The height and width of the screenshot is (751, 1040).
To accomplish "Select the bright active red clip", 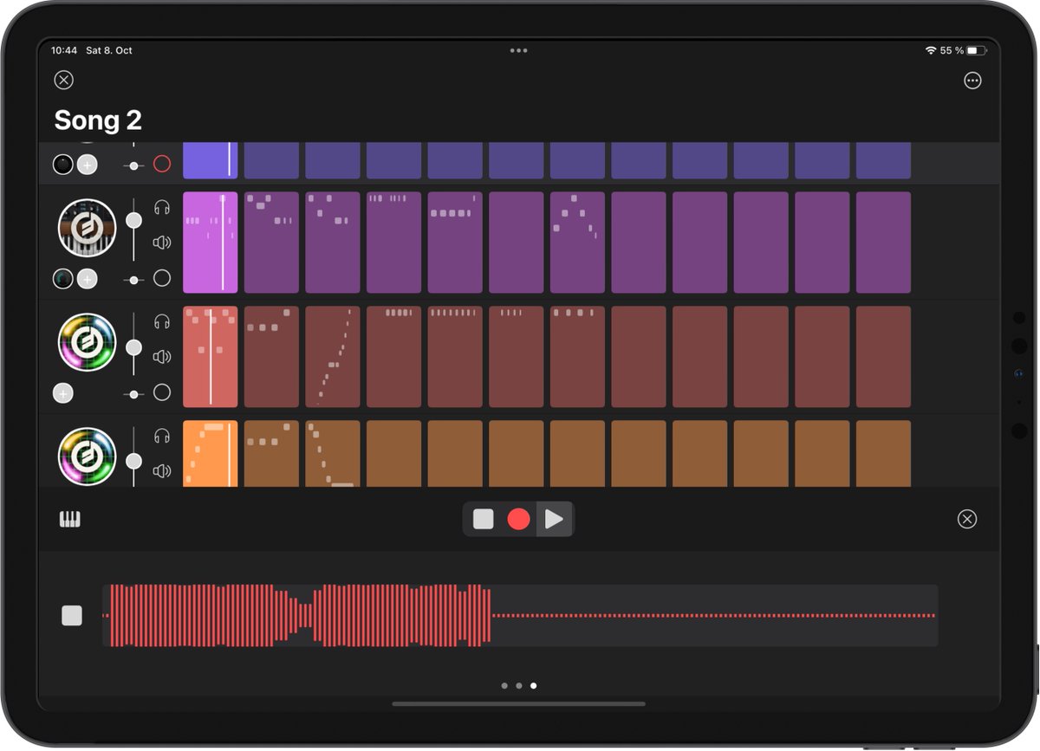I will (x=210, y=357).
